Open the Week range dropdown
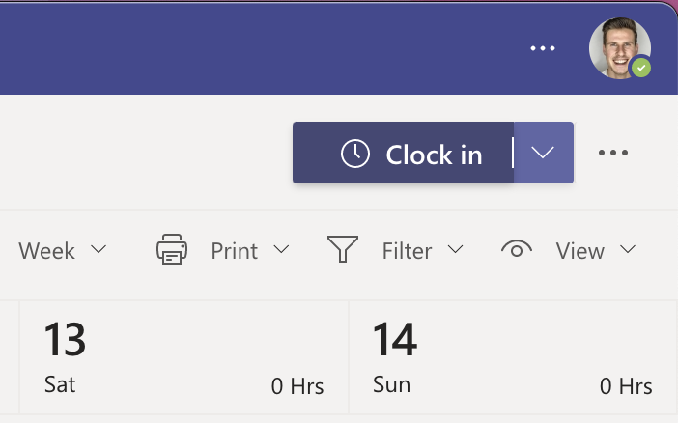This screenshot has width=678, height=423. coord(62,250)
